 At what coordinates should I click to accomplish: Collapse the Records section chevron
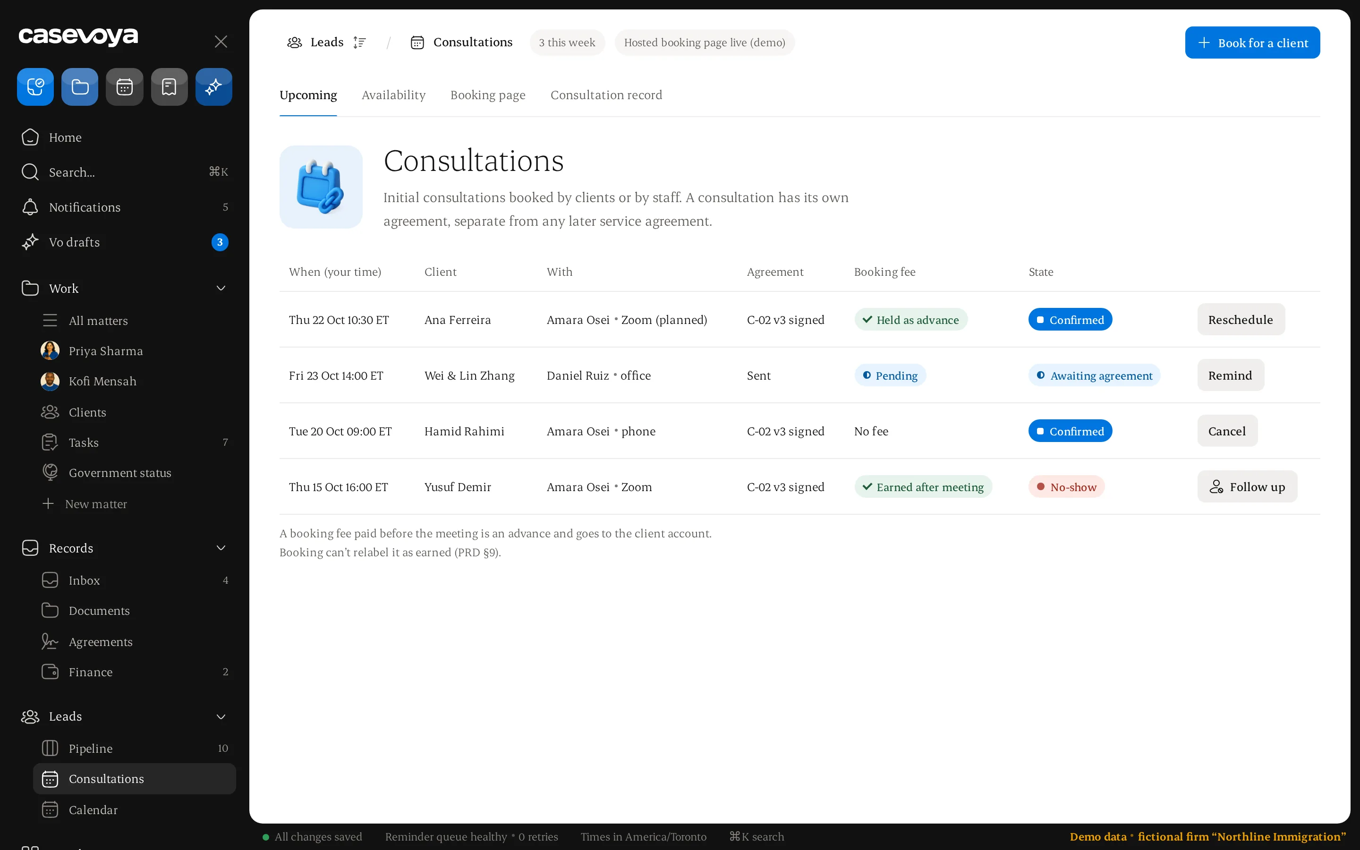click(x=221, y=548)
